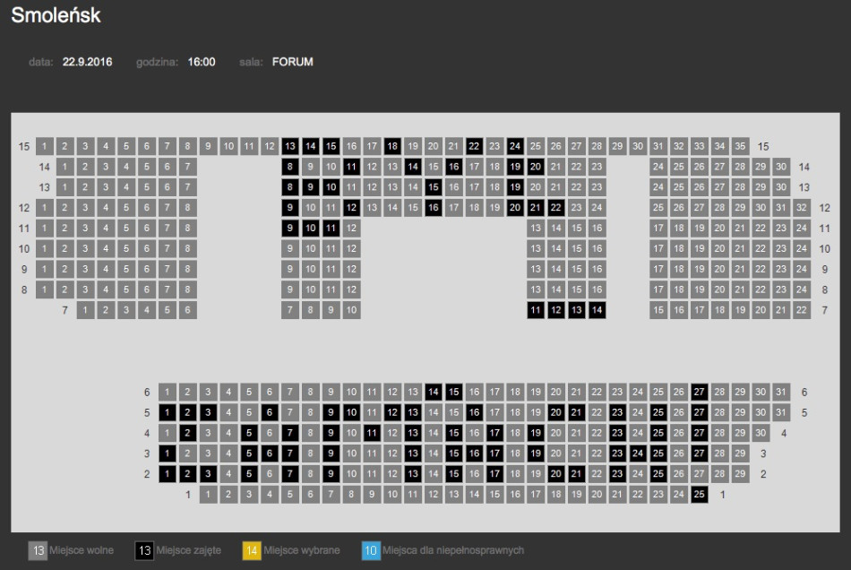Select seat 29 in row 3
Screen dimensions: 851x570
pos(740,453)
